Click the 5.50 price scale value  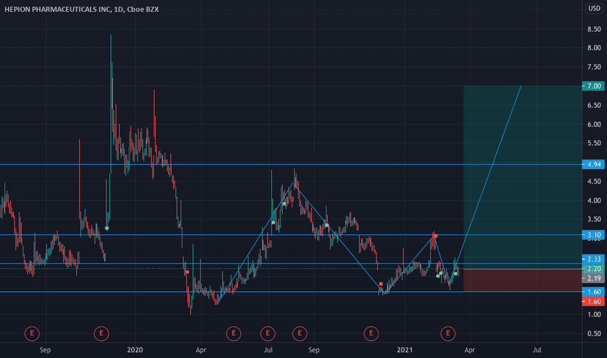[594, 143]
